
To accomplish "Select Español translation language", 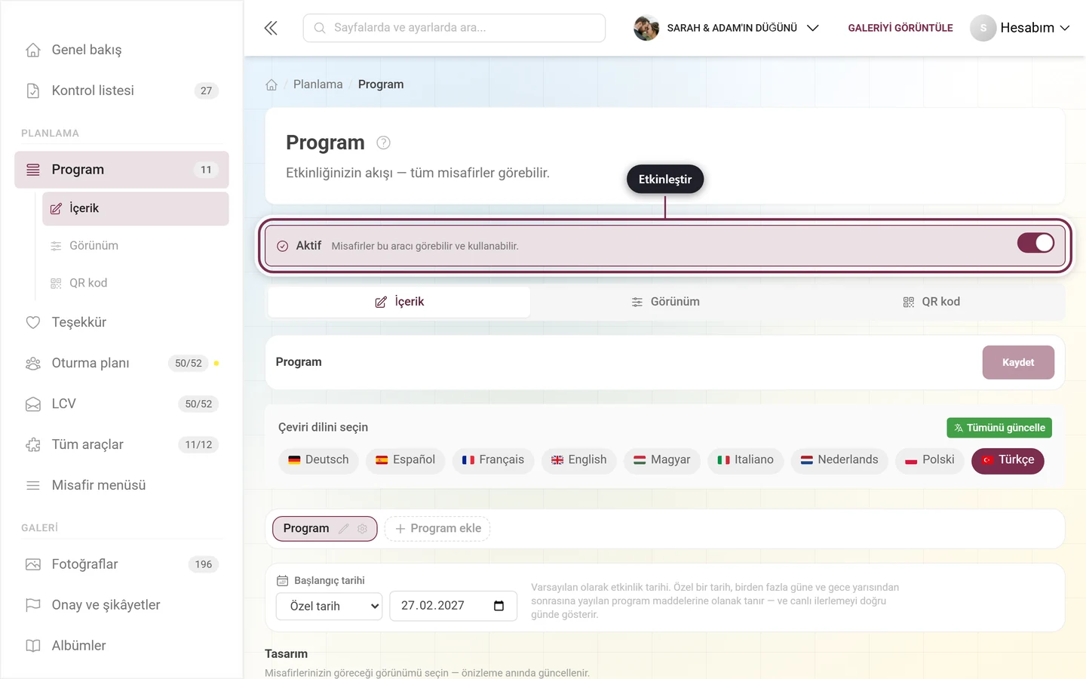I will [406, 460].
